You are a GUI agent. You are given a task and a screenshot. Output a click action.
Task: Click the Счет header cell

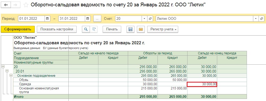pos(41,54)
